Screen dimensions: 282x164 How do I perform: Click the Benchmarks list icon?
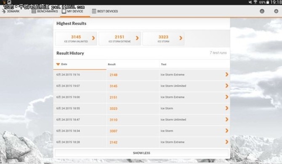[x=34, y=11]
